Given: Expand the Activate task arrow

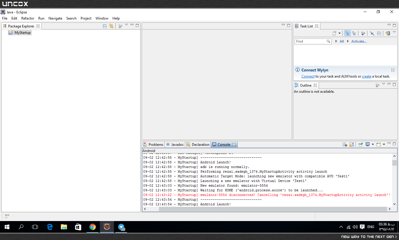Looking at the screenshot, I should click(x=348, y=41).
